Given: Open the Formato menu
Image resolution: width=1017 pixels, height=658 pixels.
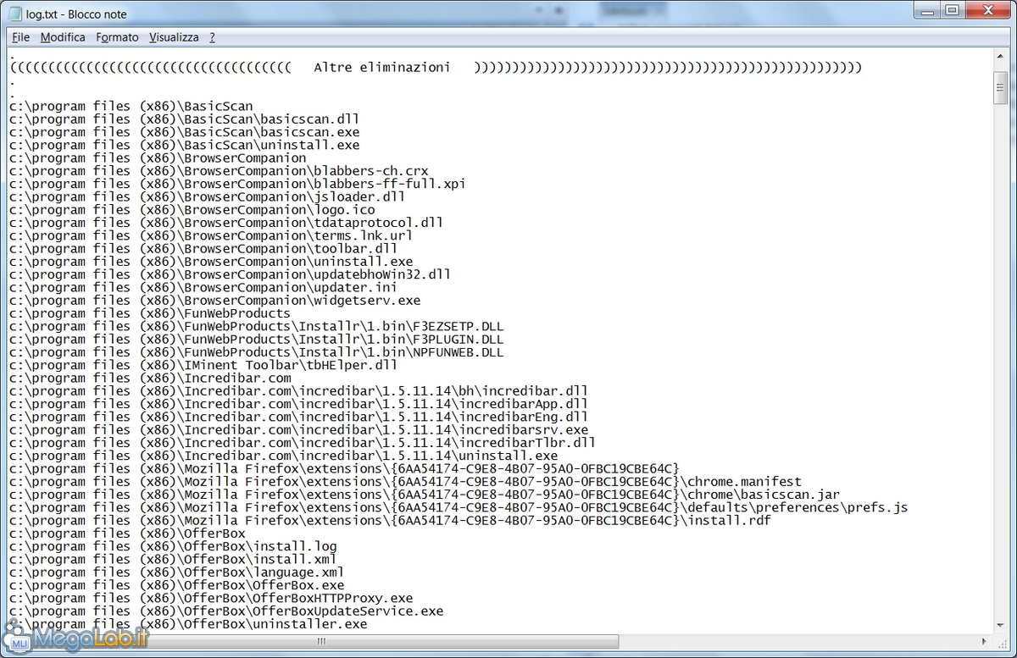Looking at the screenshot, I should pyautogui.click(x=117, y=37).
